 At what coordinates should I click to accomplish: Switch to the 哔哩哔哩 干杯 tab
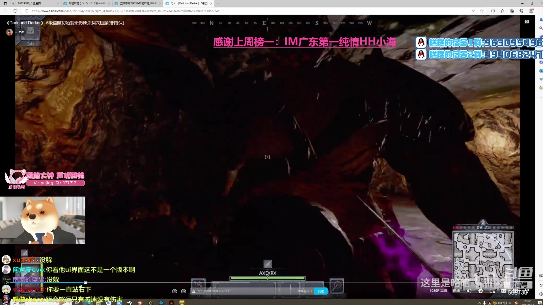[x=86, y=3]
